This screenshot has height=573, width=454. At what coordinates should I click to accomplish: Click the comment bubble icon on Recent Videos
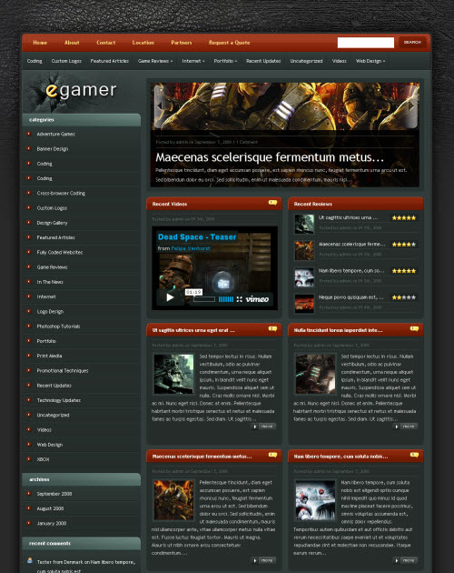272,203
